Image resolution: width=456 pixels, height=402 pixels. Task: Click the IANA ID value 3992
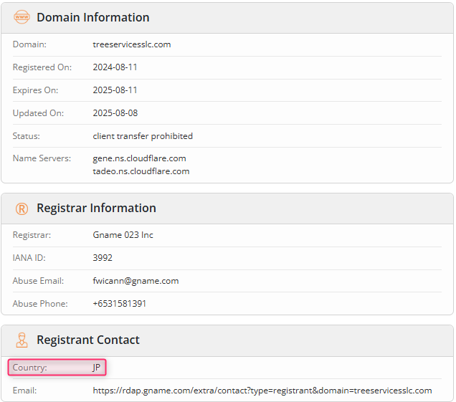(x=103, y=258)
